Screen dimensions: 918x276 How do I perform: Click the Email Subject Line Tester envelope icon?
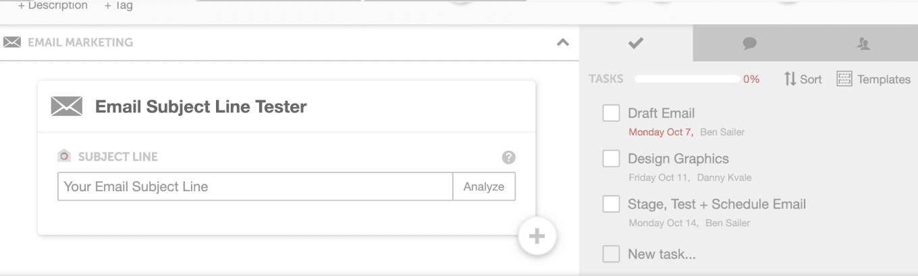[67, 106]
